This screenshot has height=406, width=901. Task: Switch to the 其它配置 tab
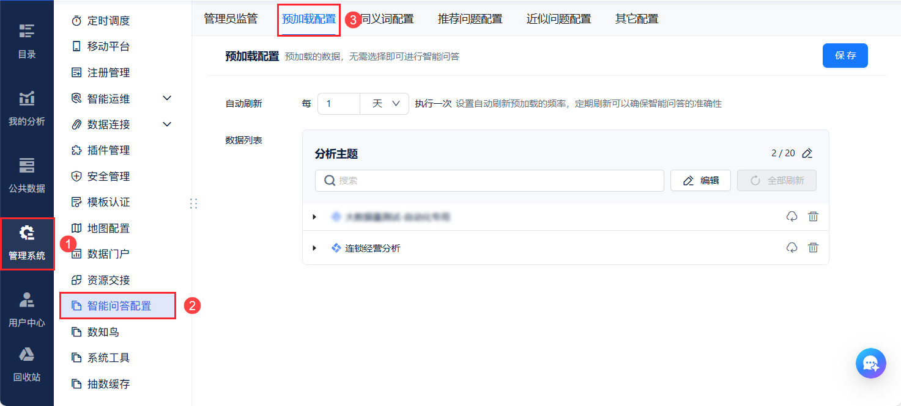637,19
